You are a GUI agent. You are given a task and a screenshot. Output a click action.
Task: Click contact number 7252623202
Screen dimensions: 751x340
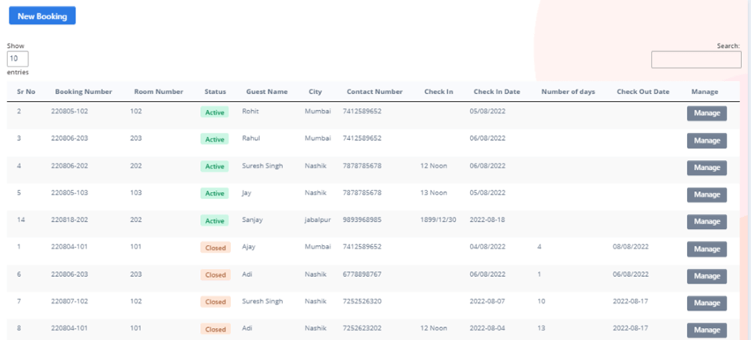coord(362,329)
